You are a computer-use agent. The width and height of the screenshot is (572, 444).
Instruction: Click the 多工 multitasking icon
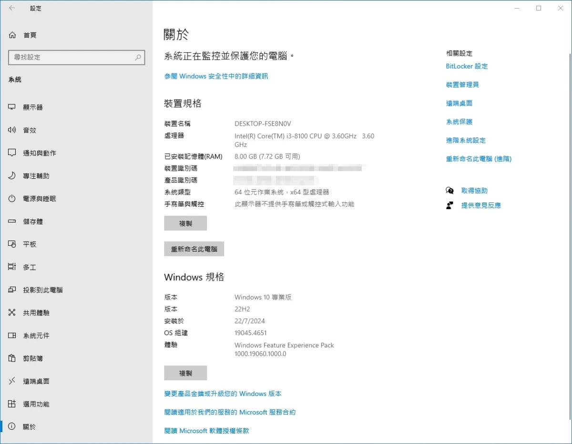point(12,267)
